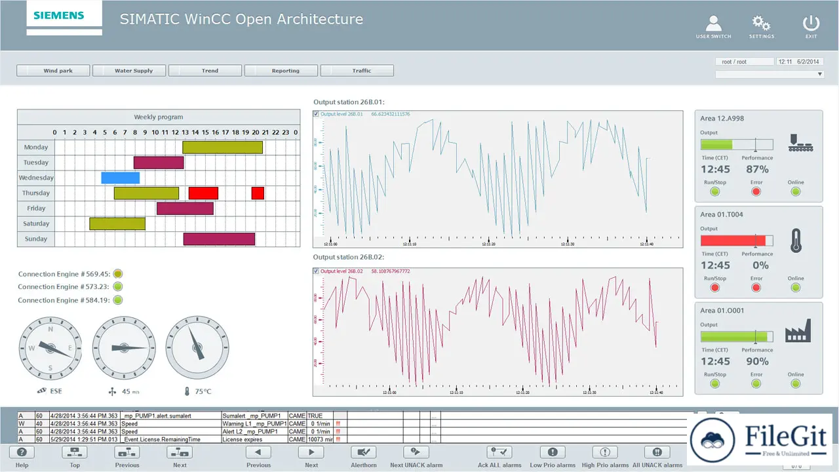Click Area 12.A998 Performance 87% value
The height and width of the screenshot is (472, 839).
(x=757, y=169)
